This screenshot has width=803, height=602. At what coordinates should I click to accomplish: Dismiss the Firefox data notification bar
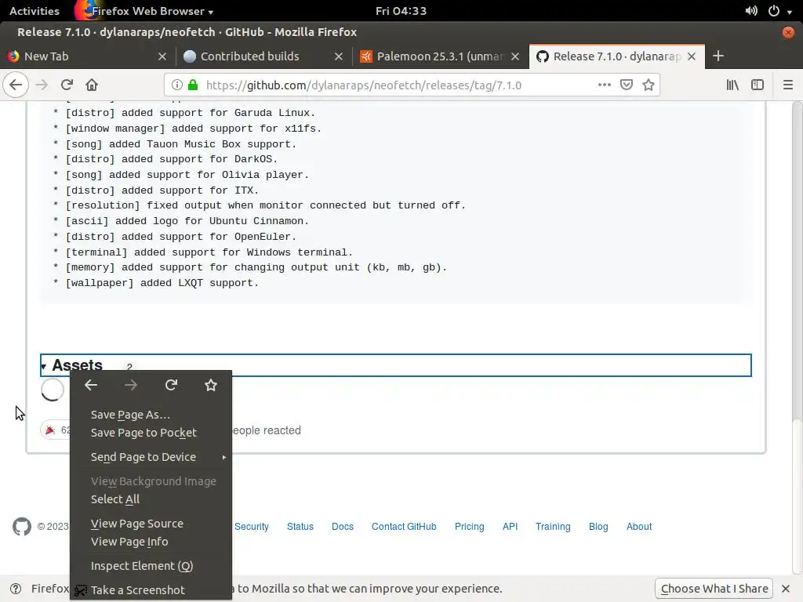(x=786, y=589)
